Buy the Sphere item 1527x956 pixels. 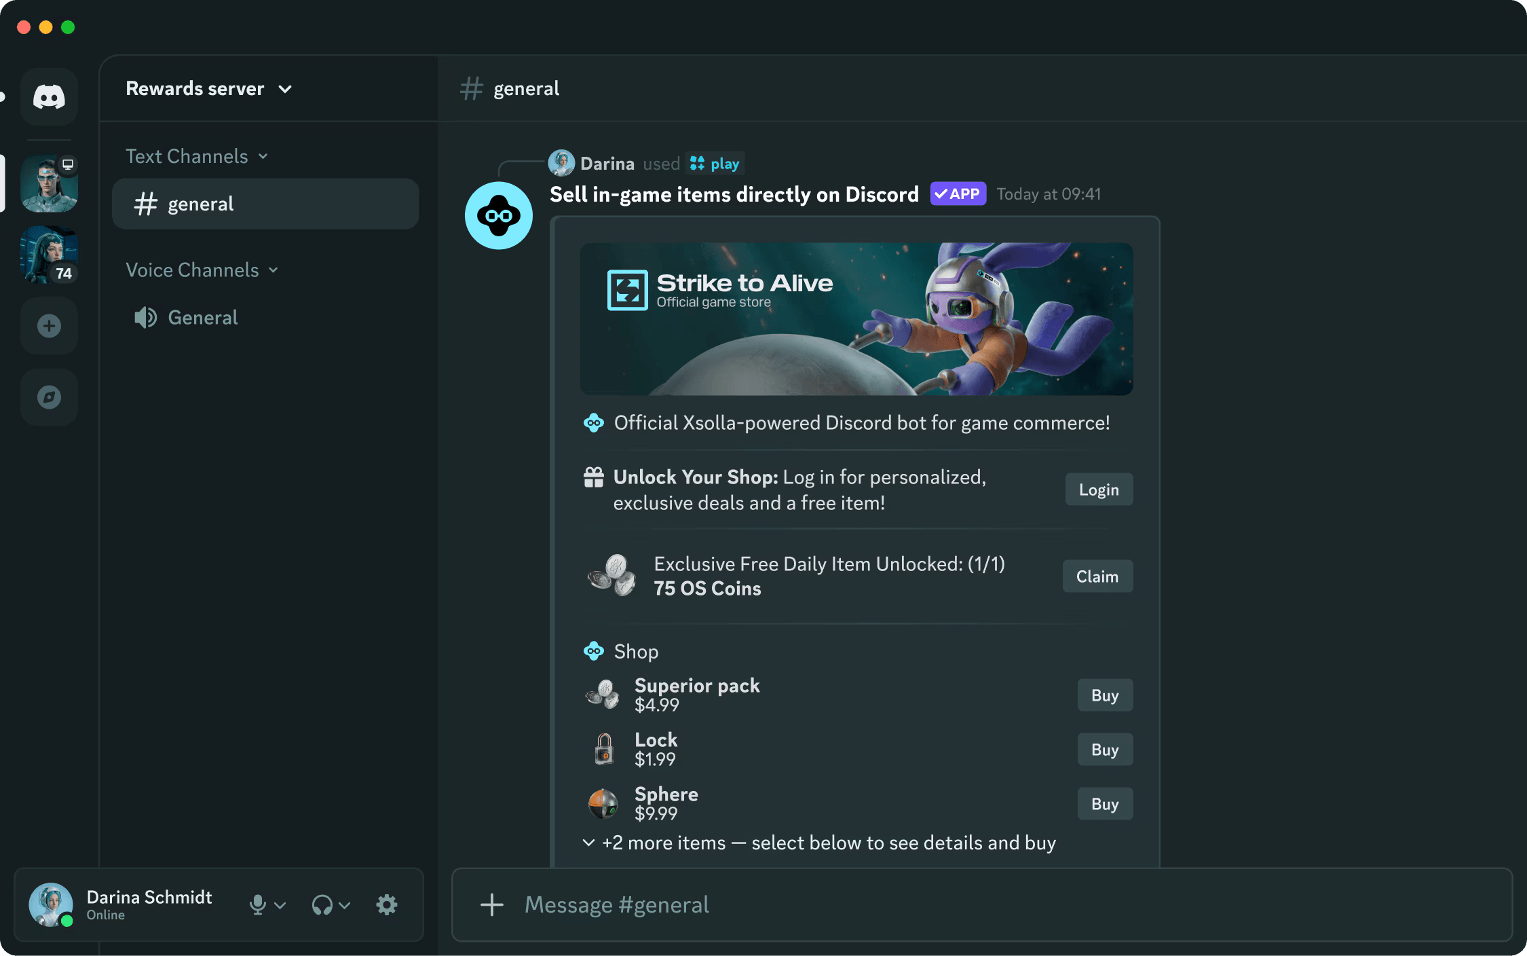click(x=1105, y=804)
